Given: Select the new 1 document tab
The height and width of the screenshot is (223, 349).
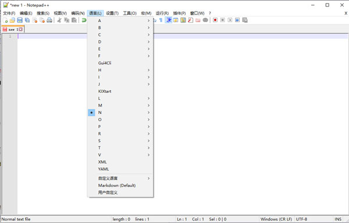Looking at the screenshot, I should click(x=13, y=29).
